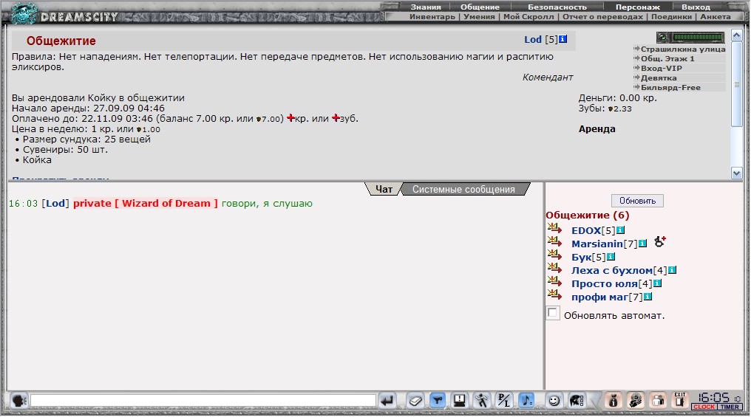Switch to the Системные сообщения tab
The width and height of the screenshot is (751, 417).
463,190
